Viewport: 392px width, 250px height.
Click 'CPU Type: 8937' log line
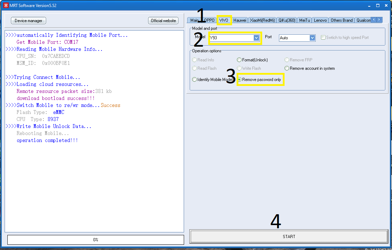pos(37,119)
